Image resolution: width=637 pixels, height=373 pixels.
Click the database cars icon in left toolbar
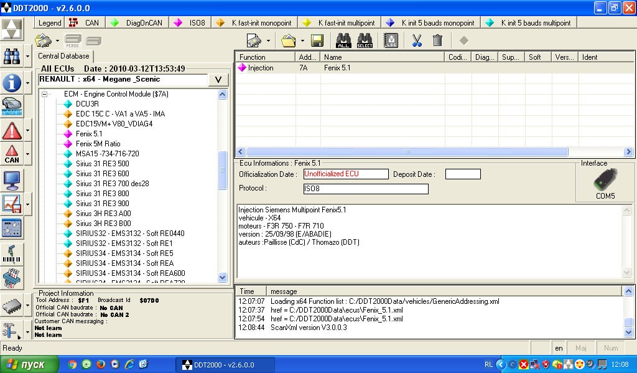(x=44, y=40)
